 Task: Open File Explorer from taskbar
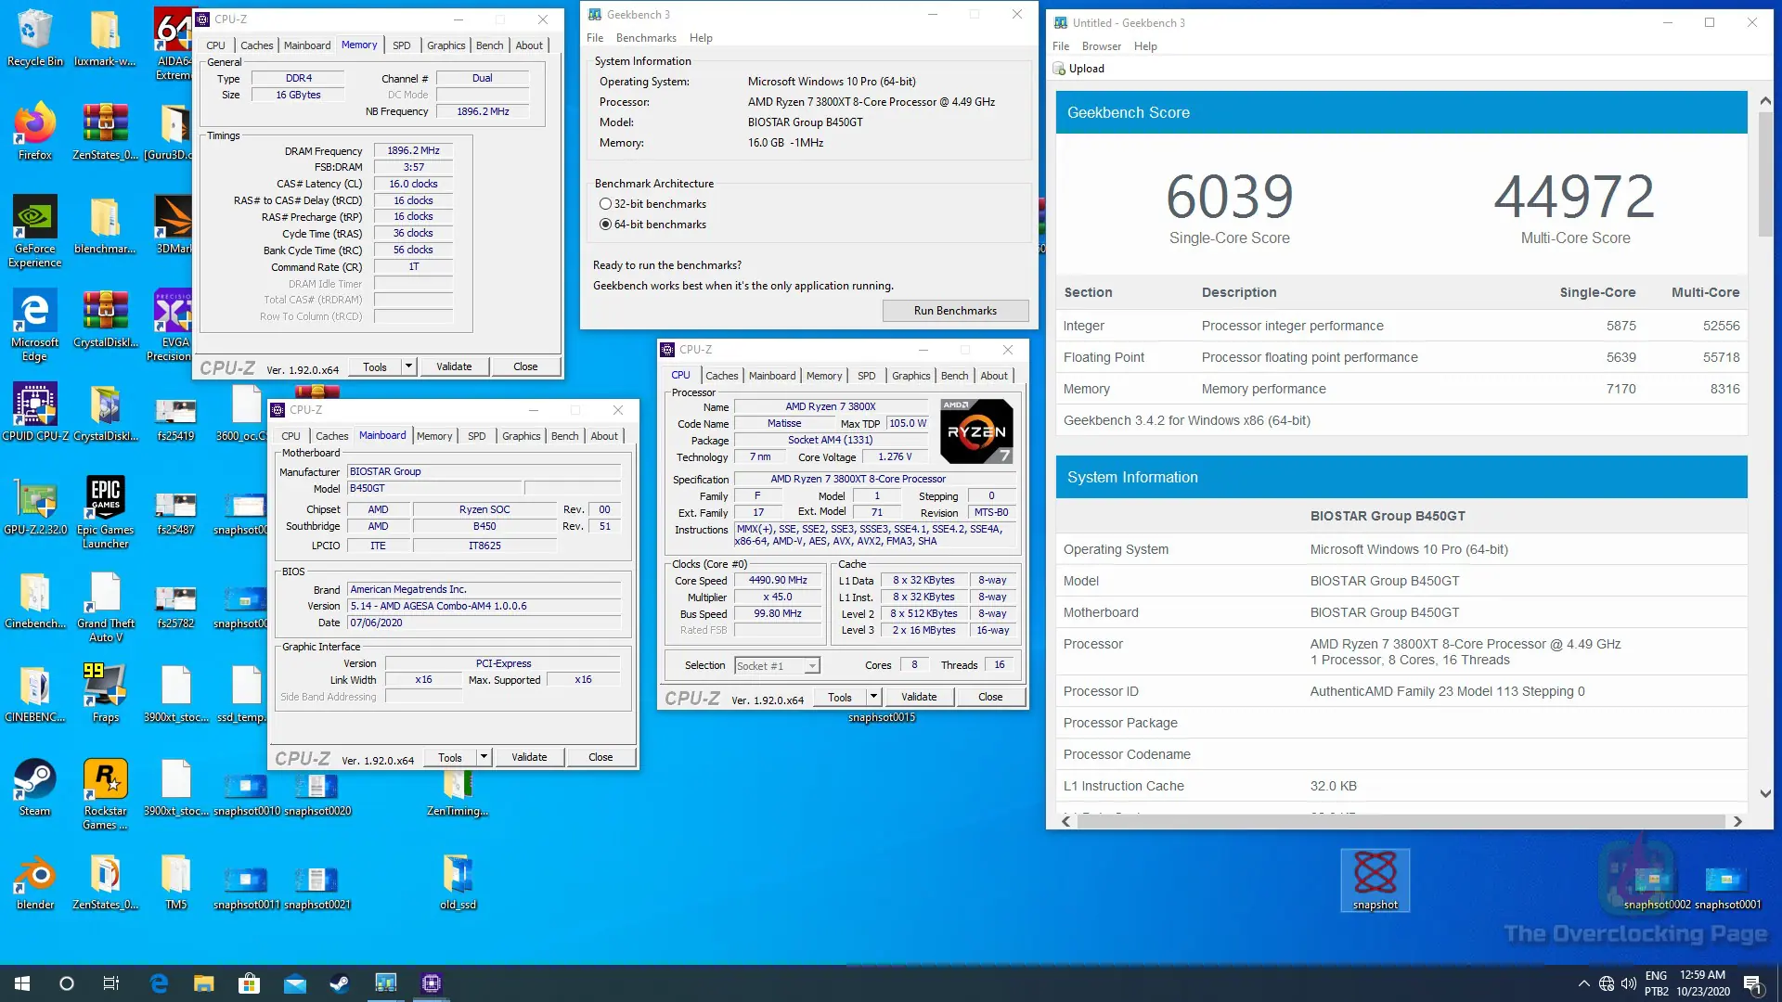[x=203, y=983]
